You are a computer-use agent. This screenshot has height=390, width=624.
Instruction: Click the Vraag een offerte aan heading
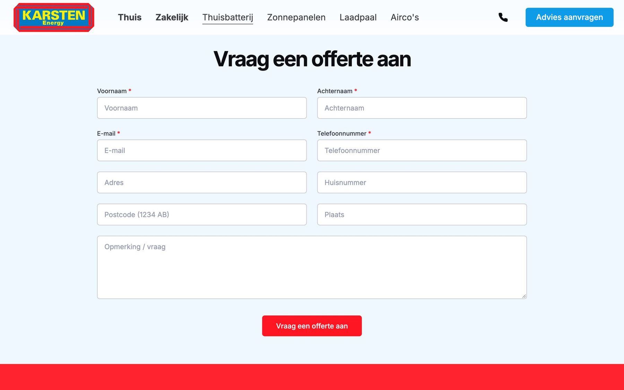pyautogui.click(x=312, y=59)
